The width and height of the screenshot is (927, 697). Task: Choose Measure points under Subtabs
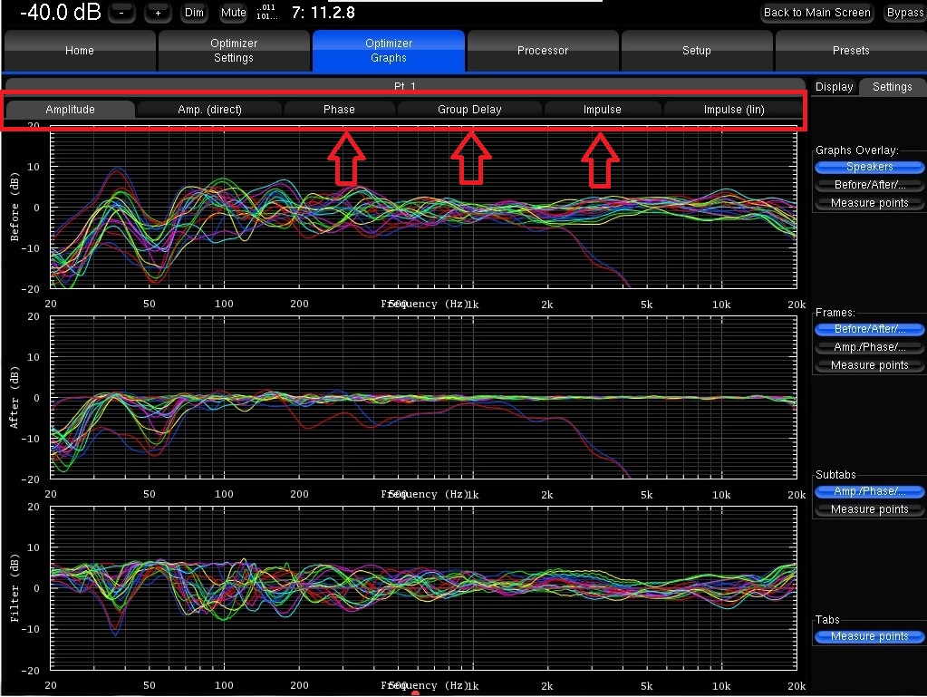pos(869,509)
